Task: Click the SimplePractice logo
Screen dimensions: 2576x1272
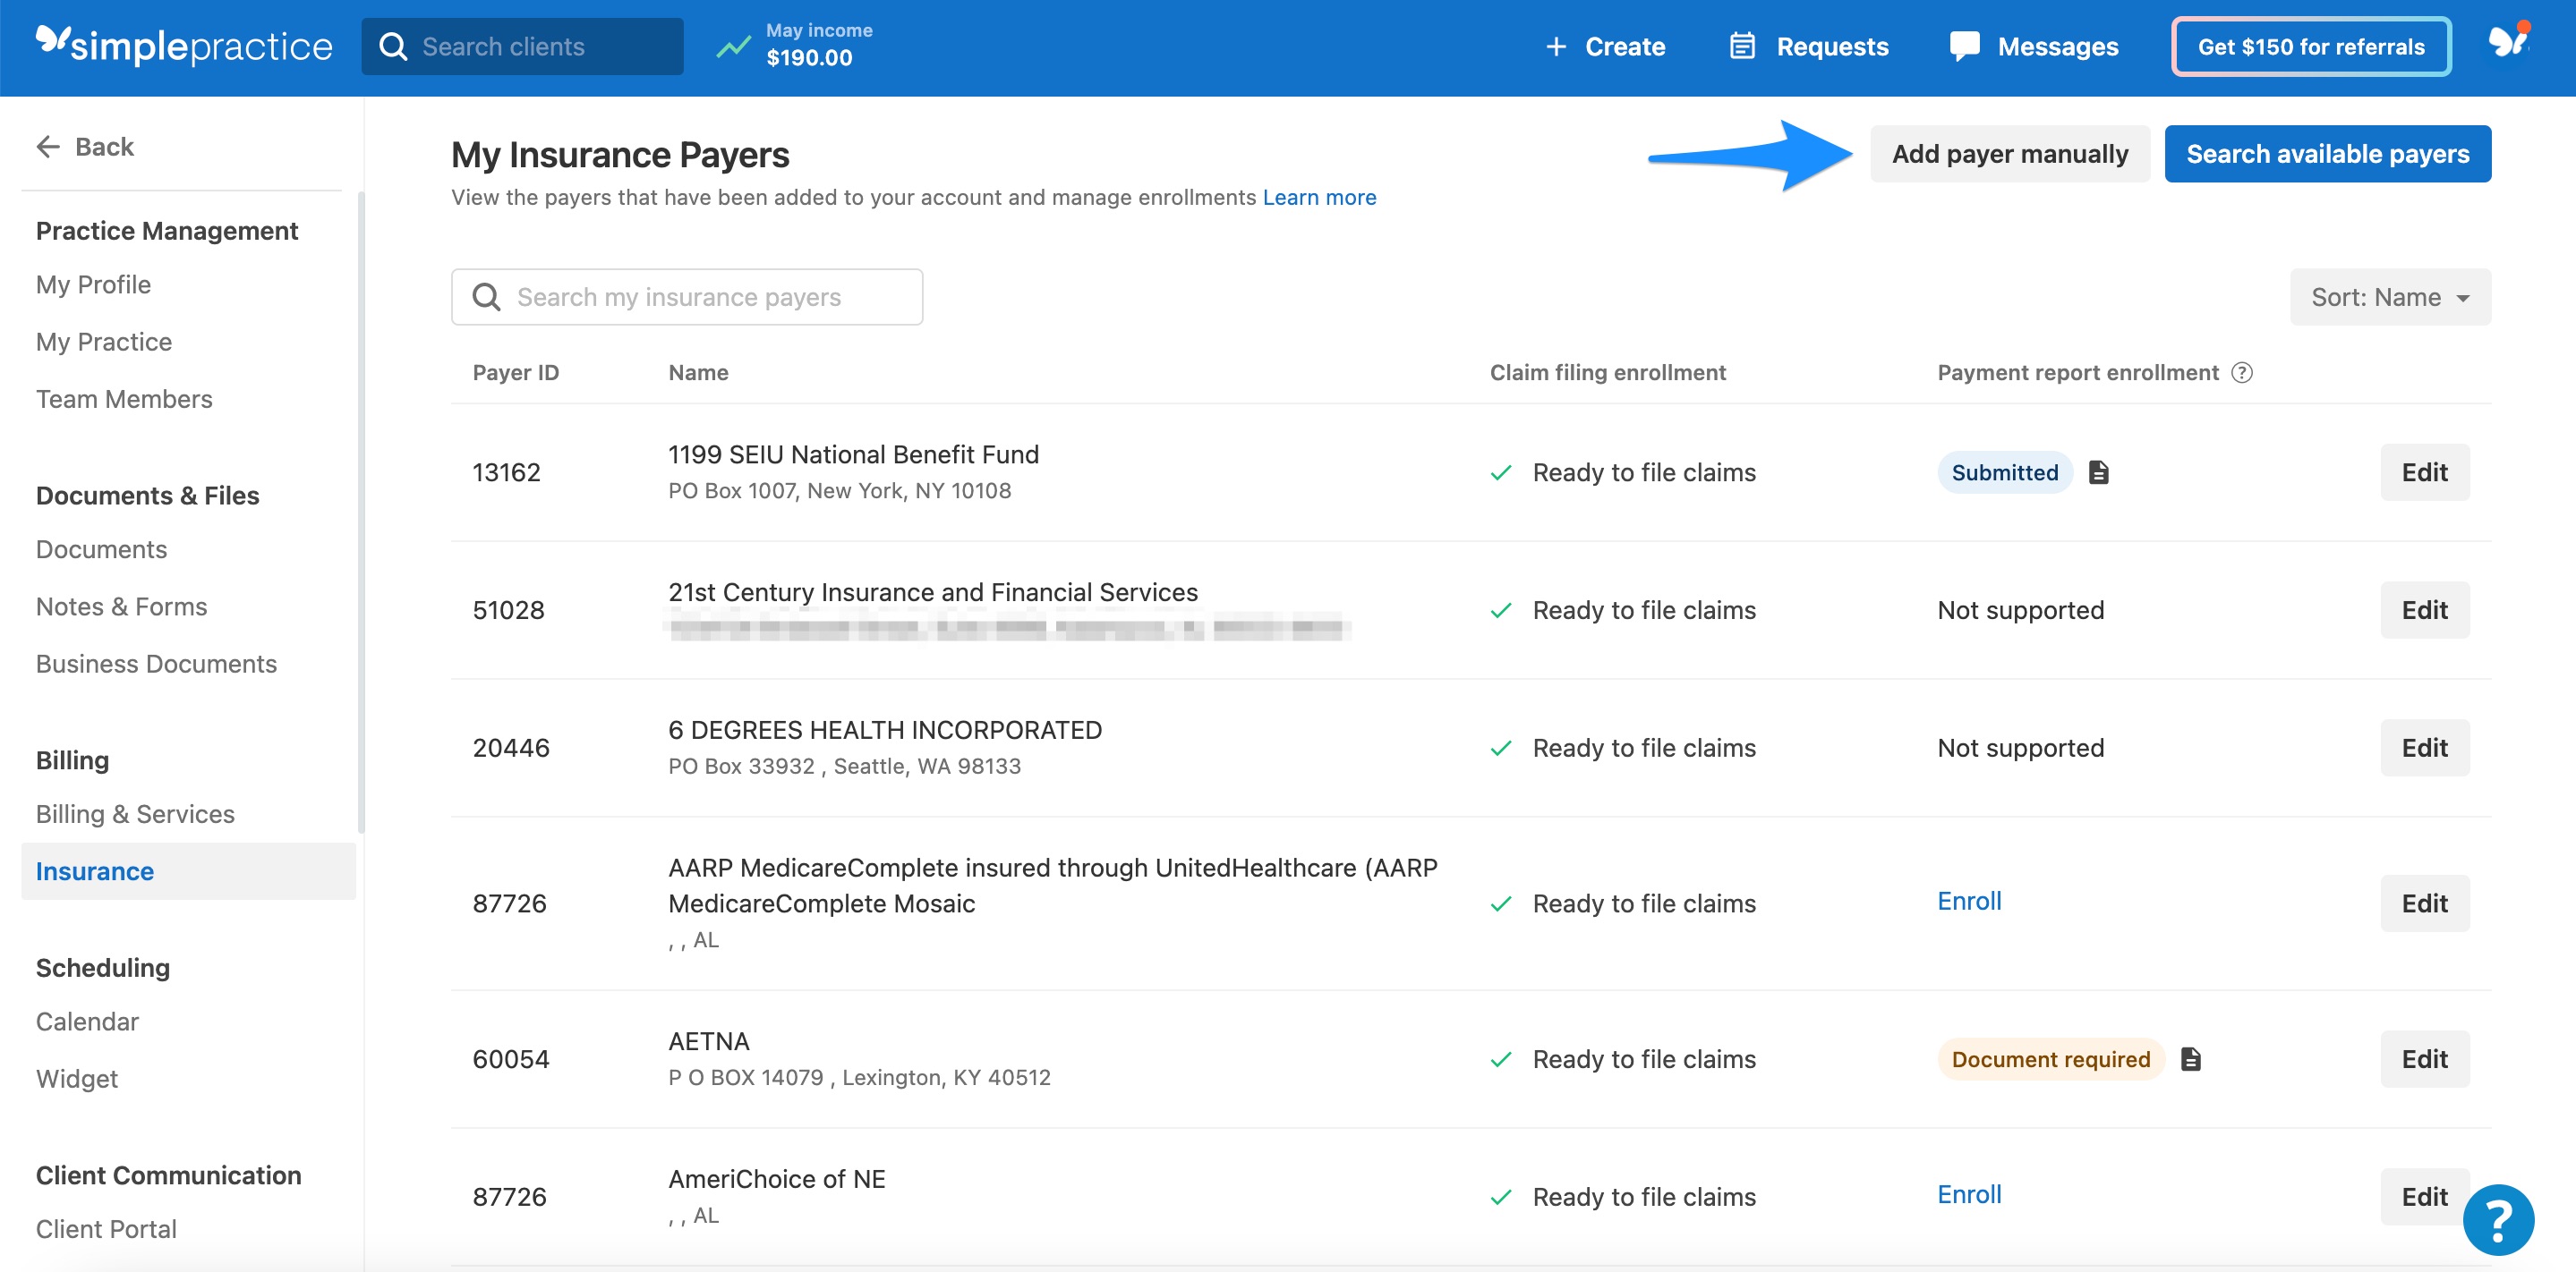Action: tap(184, 46)
